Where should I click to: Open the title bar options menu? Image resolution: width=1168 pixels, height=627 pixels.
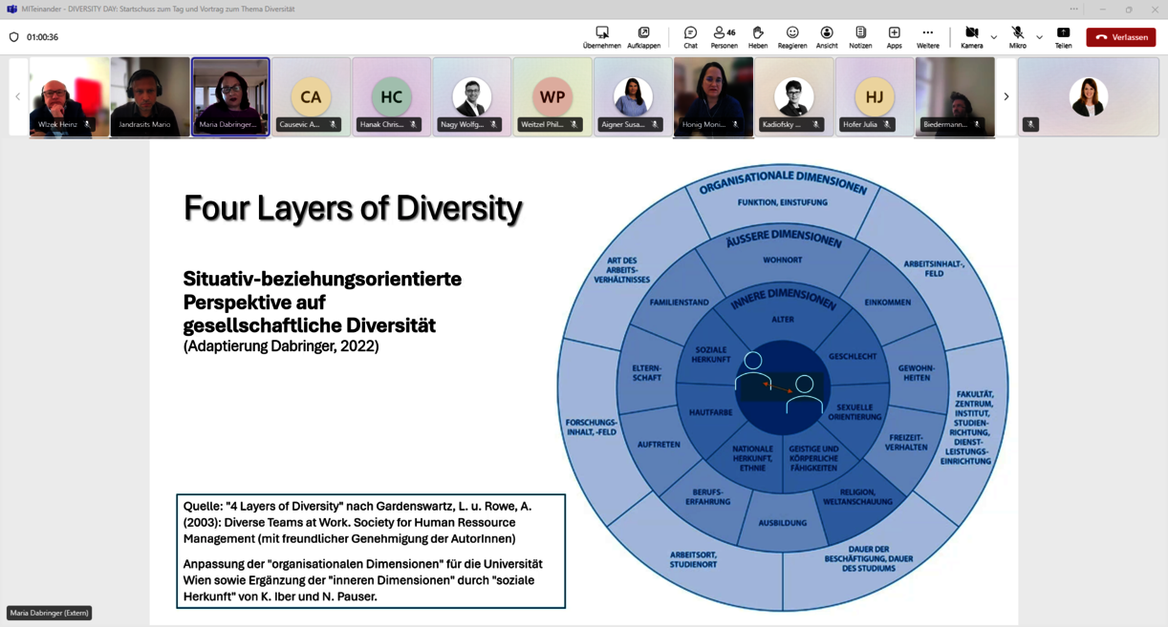click(x=1074, y=8)
